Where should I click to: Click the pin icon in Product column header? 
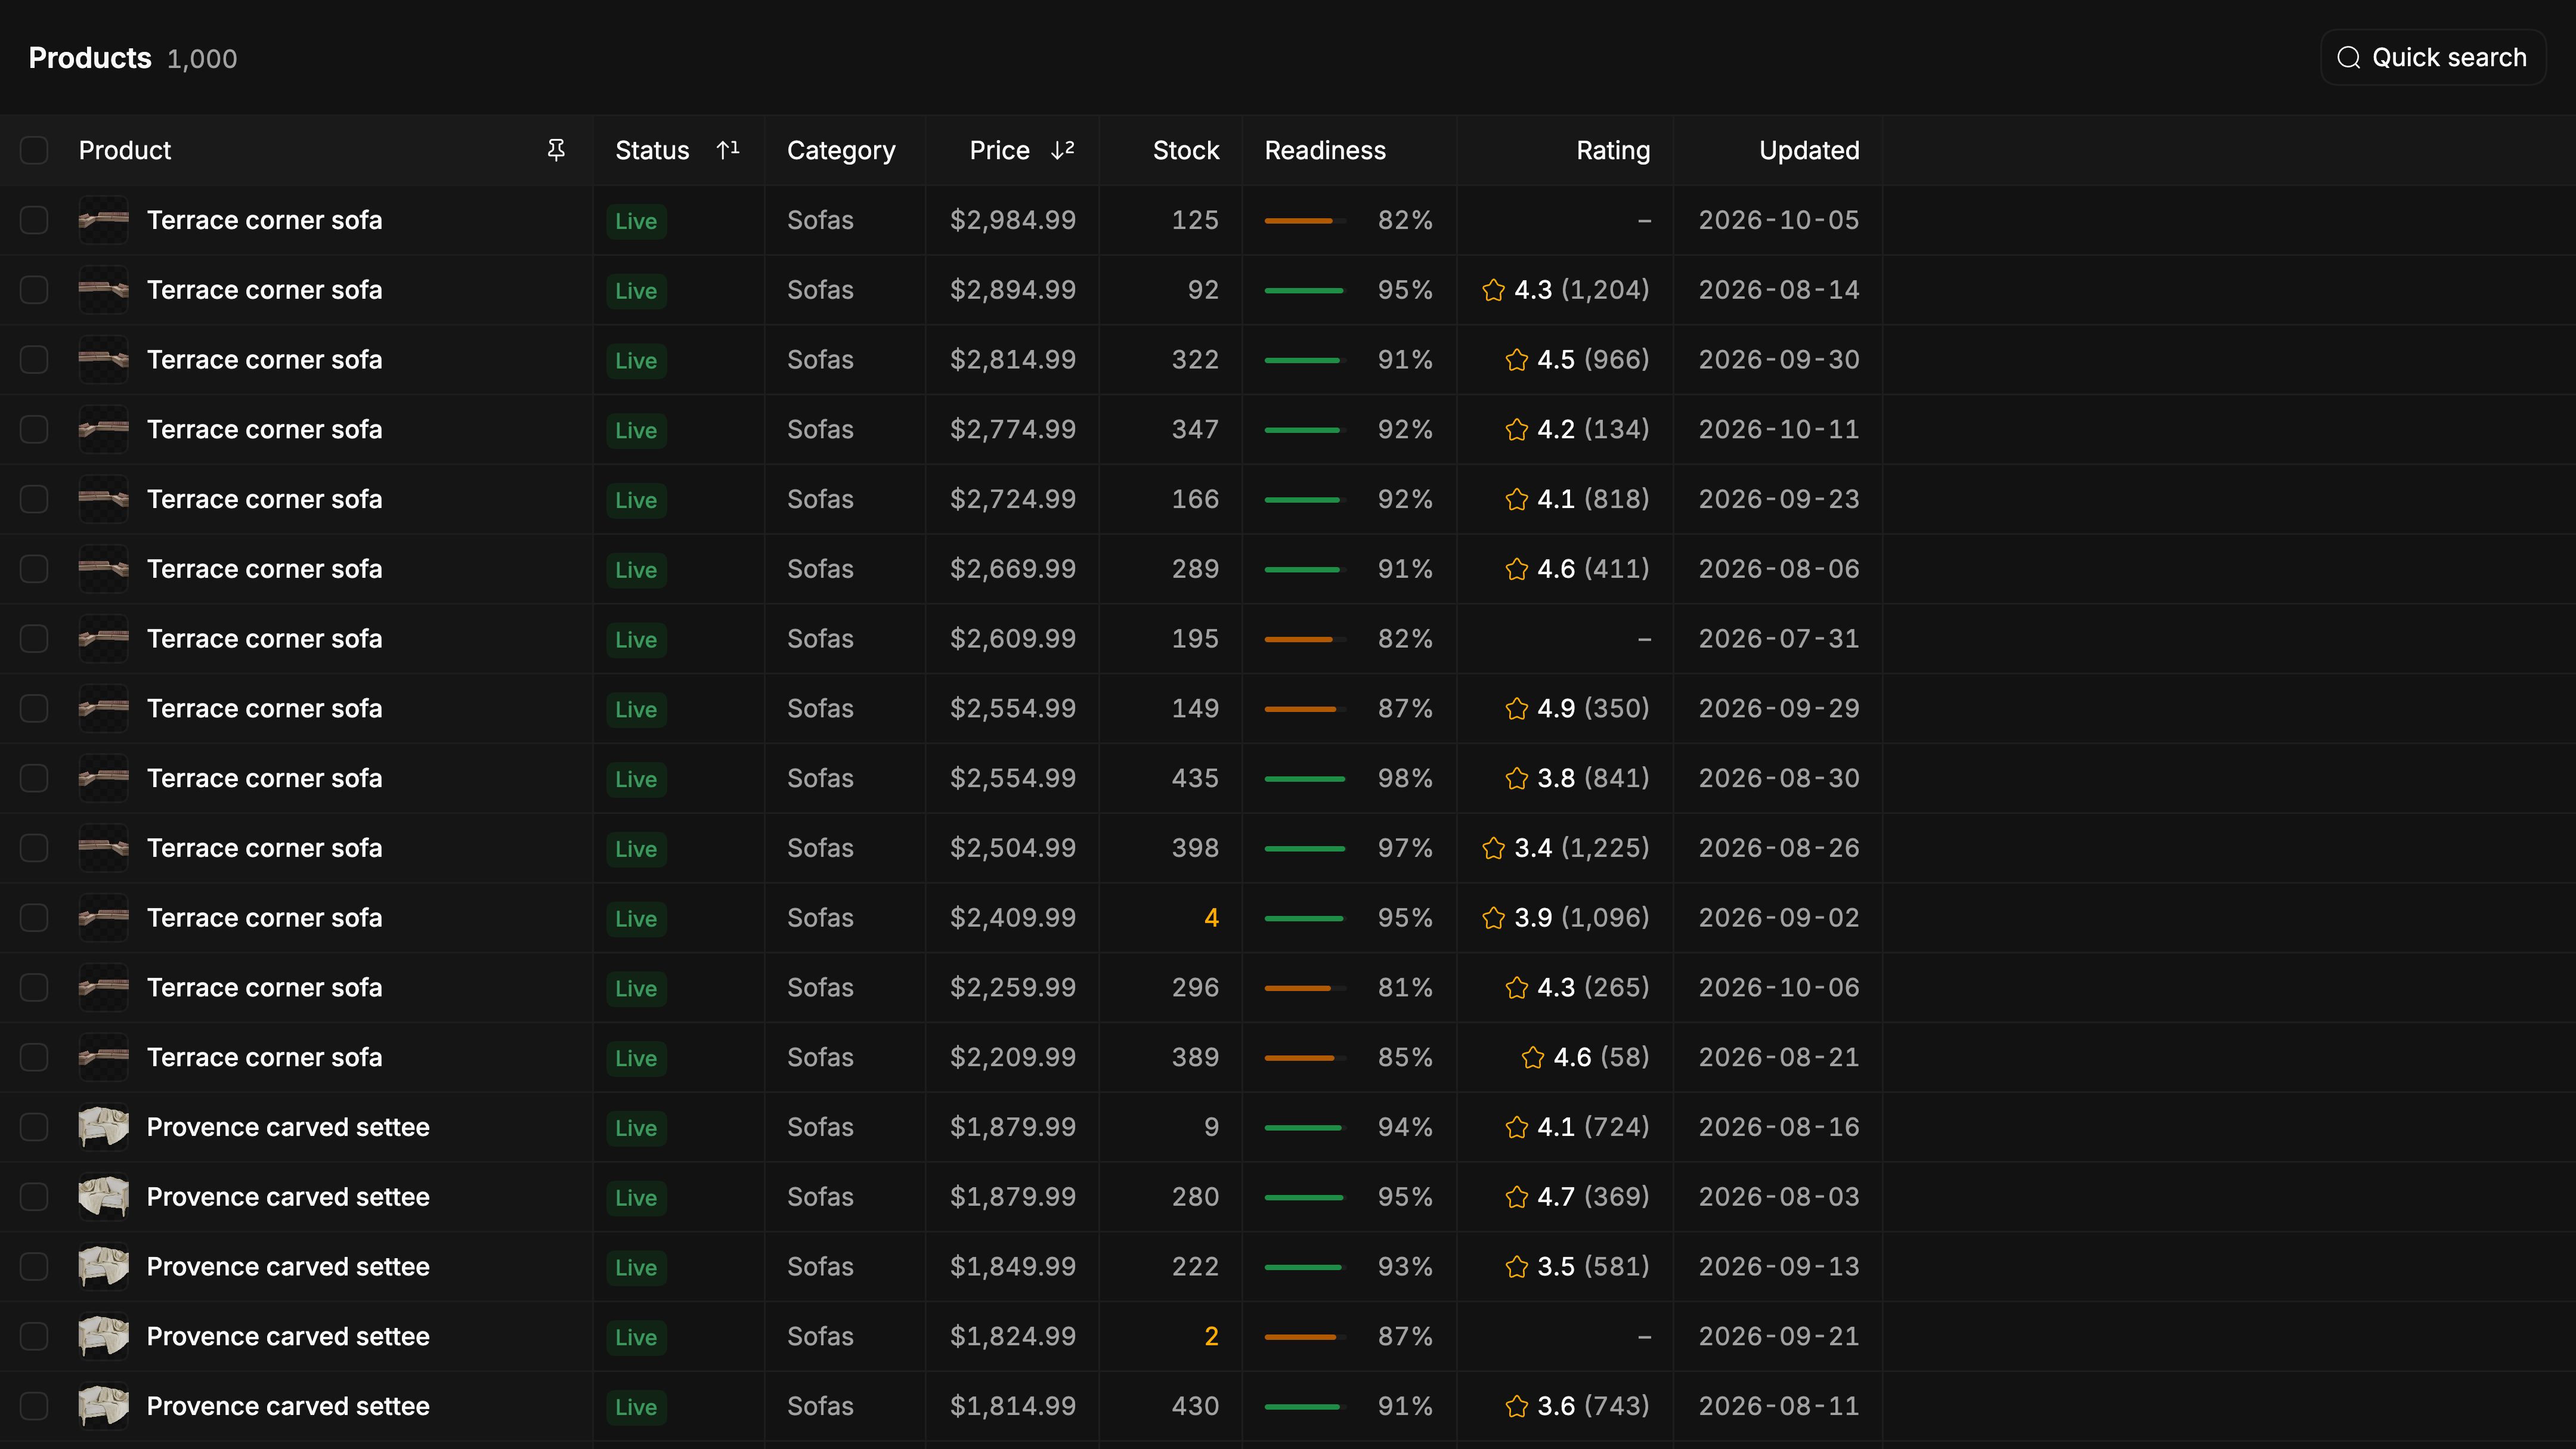pyautogui.click(x=556, y=150)
